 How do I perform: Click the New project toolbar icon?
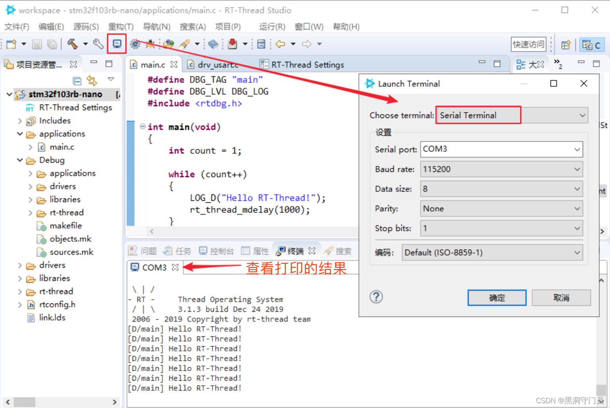(x=11, y=44)
